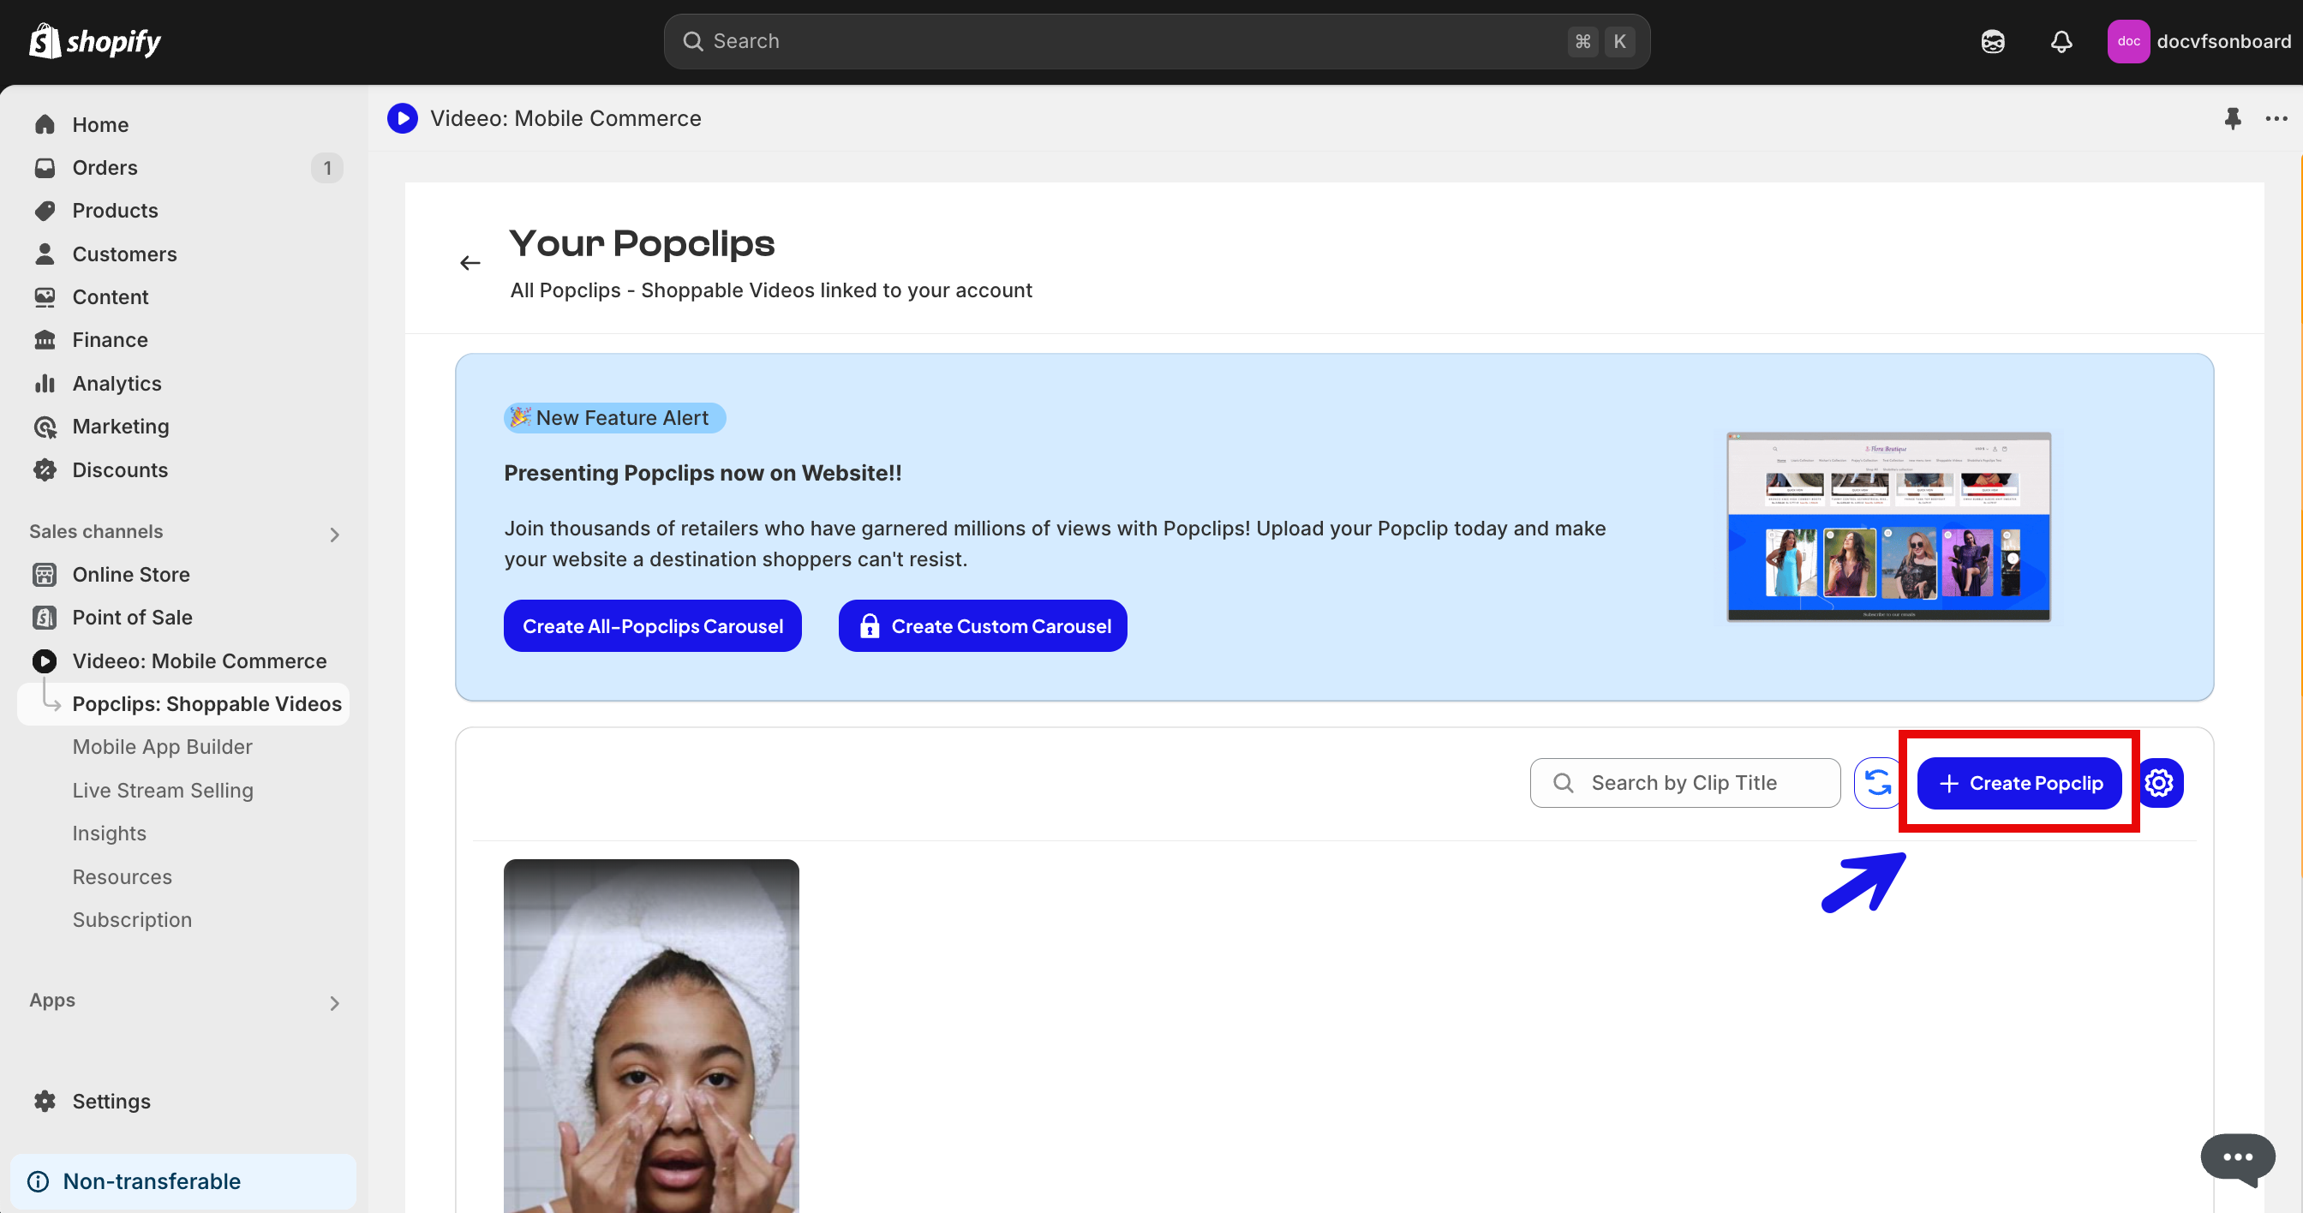Click Videeo app logo in header
This screenshot has height=1213, width=2303.
[403, 118]
